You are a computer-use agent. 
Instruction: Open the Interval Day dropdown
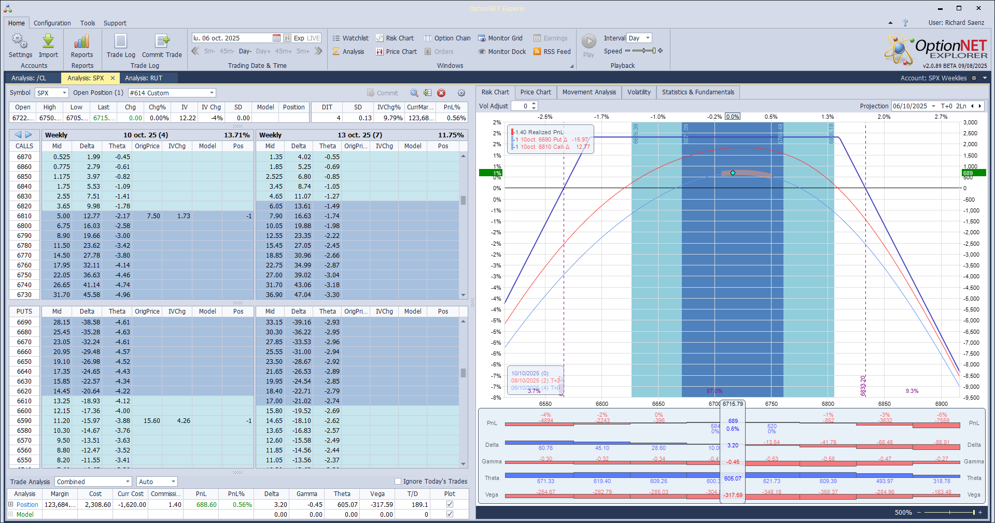coord(647,38)
